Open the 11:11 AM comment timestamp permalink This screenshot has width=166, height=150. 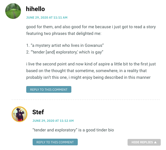(x=47, y=17)
